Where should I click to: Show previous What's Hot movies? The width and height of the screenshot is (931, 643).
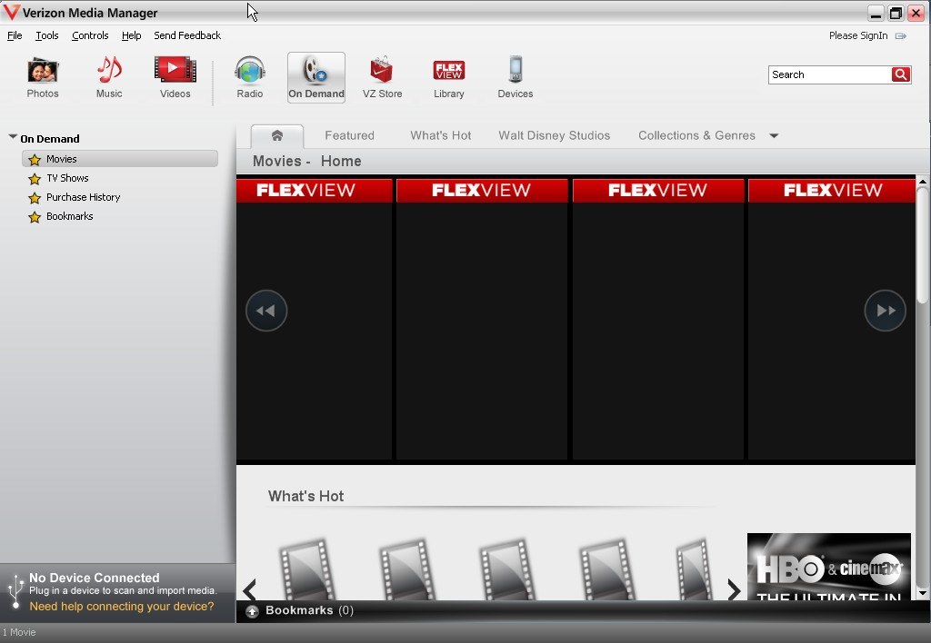(249, 589)
